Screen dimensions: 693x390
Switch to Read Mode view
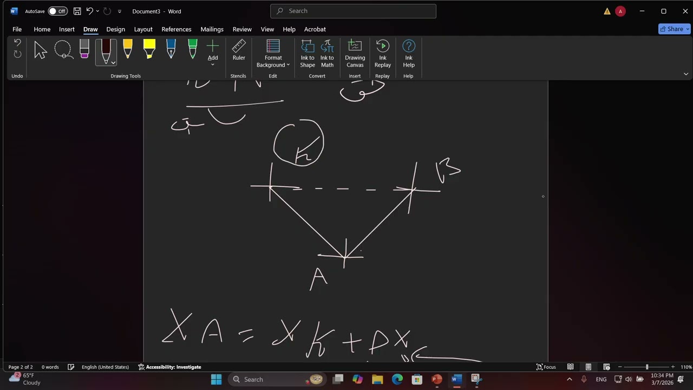point(570,367)
